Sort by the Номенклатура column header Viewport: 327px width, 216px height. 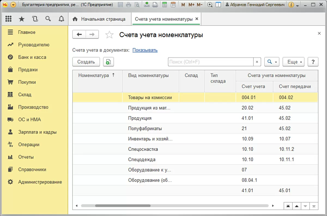(x=94, y=75)
